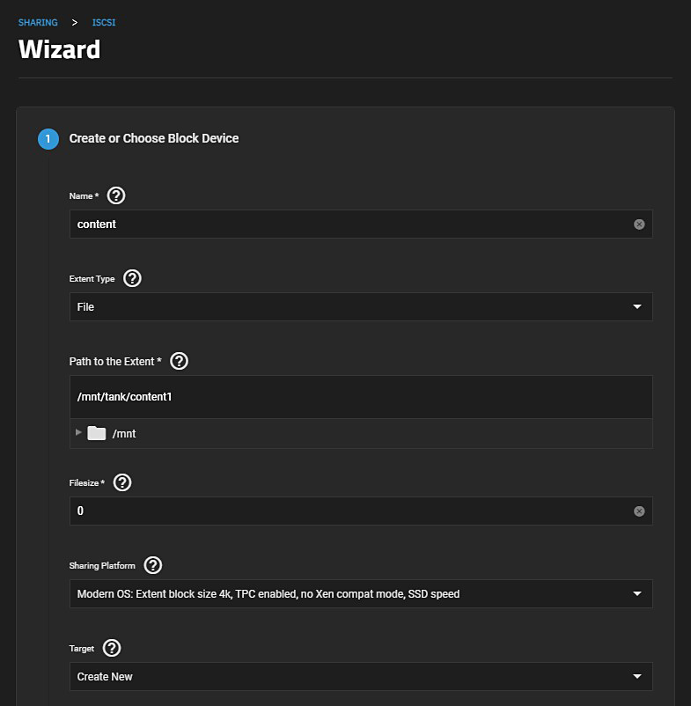691x706 pixels.
Task: Go to the Sharing breadcrumb
Action: click(x=38, y=22)
